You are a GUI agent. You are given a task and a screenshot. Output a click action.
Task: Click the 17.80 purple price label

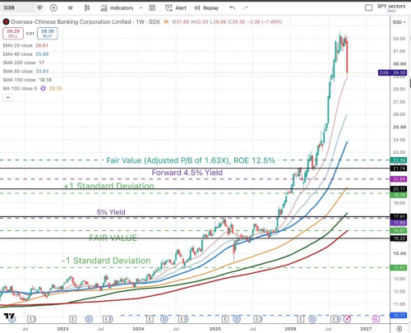[x=399, y=223]
